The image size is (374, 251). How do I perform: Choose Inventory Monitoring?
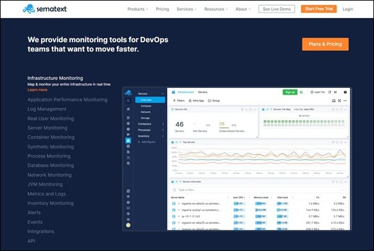(50, 203)
